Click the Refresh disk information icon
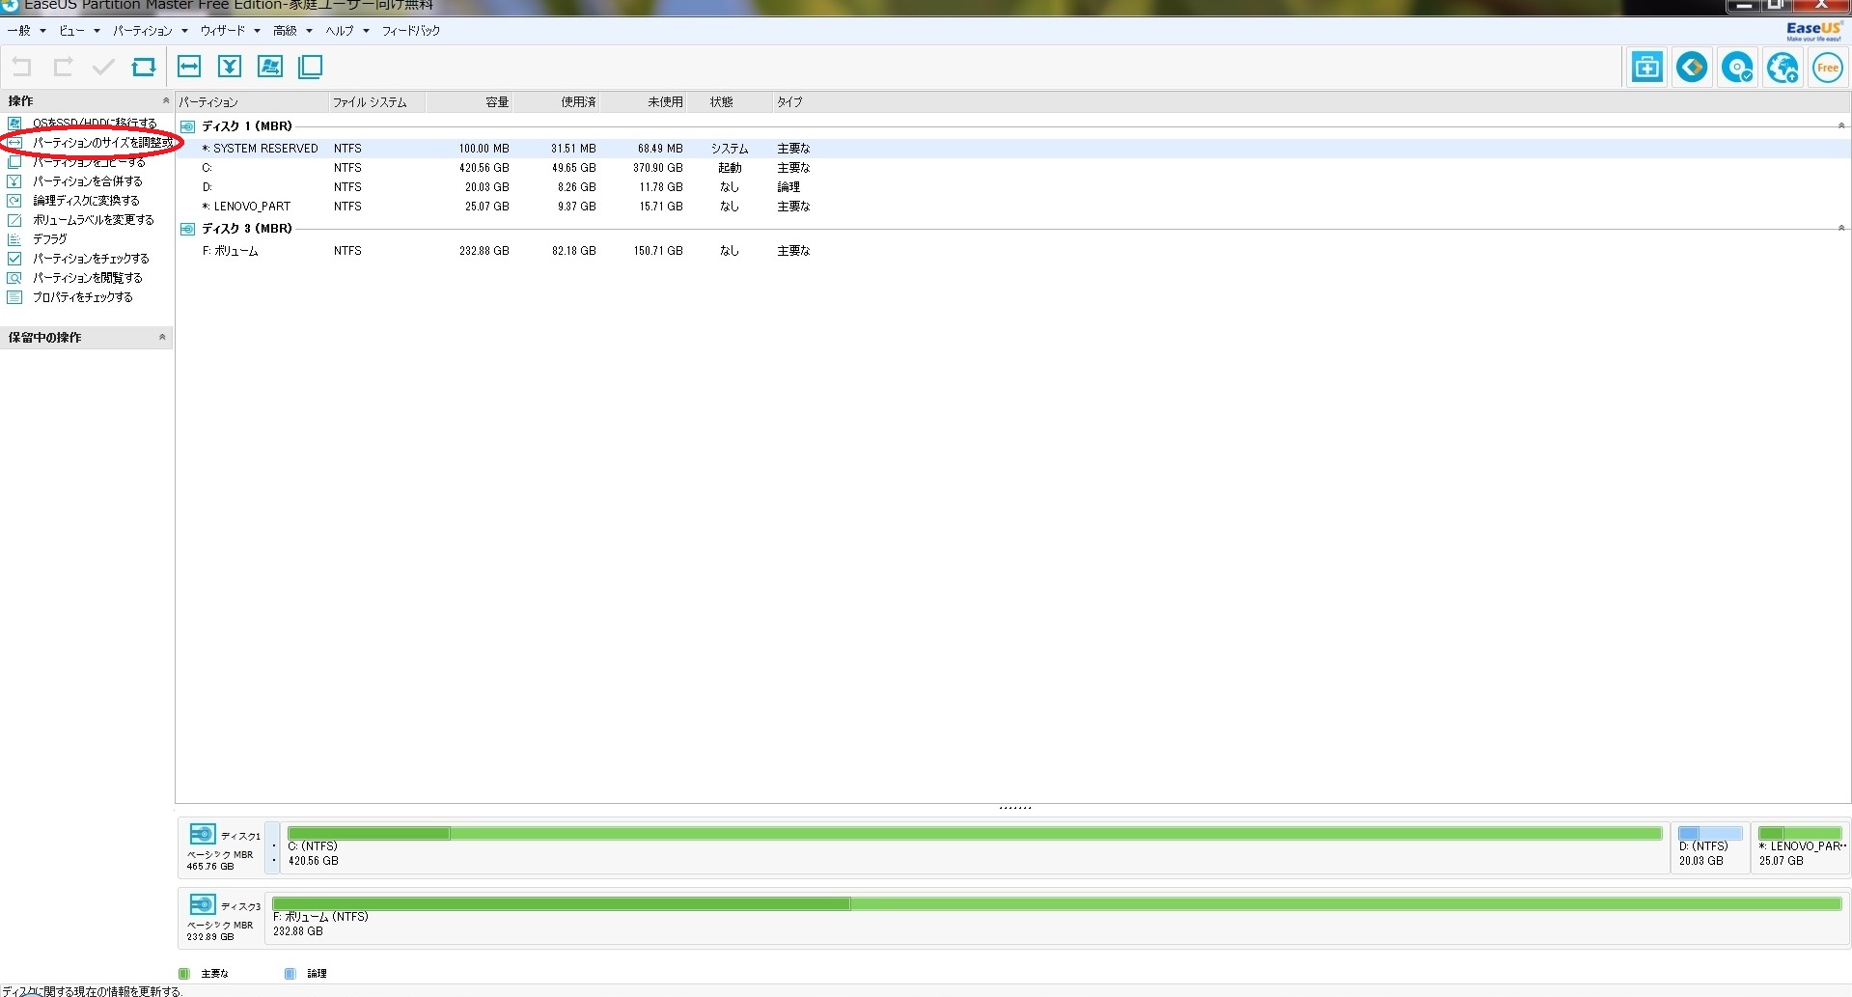This screenshot has height=997, width=1852. (144, 67)
